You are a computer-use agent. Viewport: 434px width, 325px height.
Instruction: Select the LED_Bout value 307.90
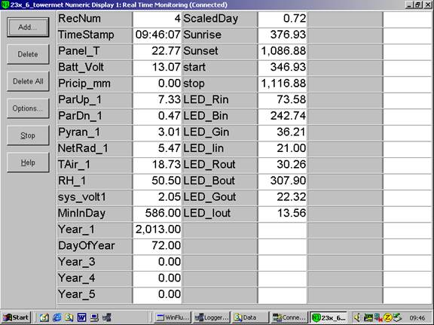point(283,181)
